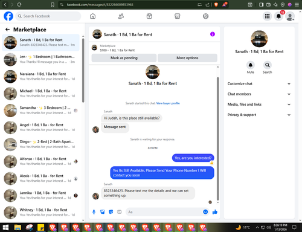This screenshot has width=302, height=232.
Task: Click the browser address bar URL
Action: click(100, 4)
